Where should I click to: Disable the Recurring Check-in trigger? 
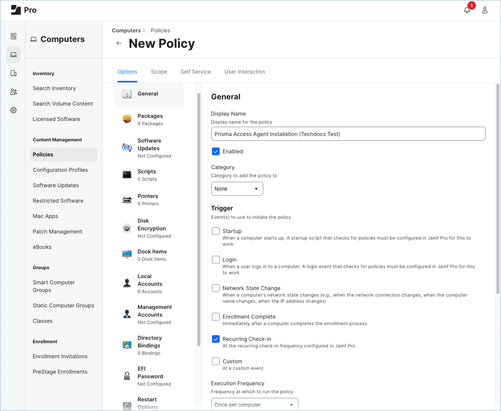[x=216, y=339]
